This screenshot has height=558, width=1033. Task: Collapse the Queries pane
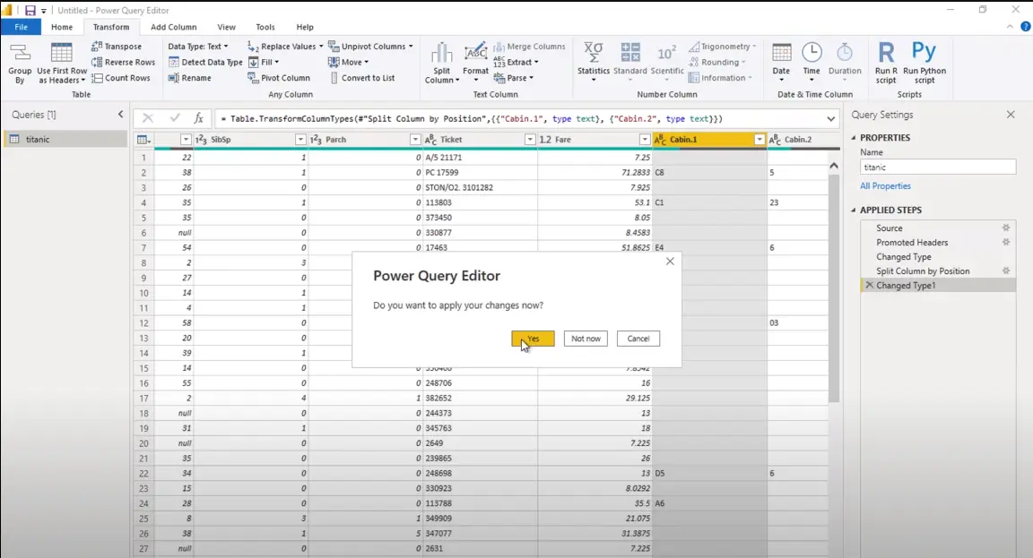tap(120, 115)
